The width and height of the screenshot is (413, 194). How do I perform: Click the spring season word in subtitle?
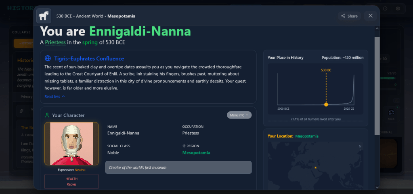pyautogui.click(x=90, y=42)
